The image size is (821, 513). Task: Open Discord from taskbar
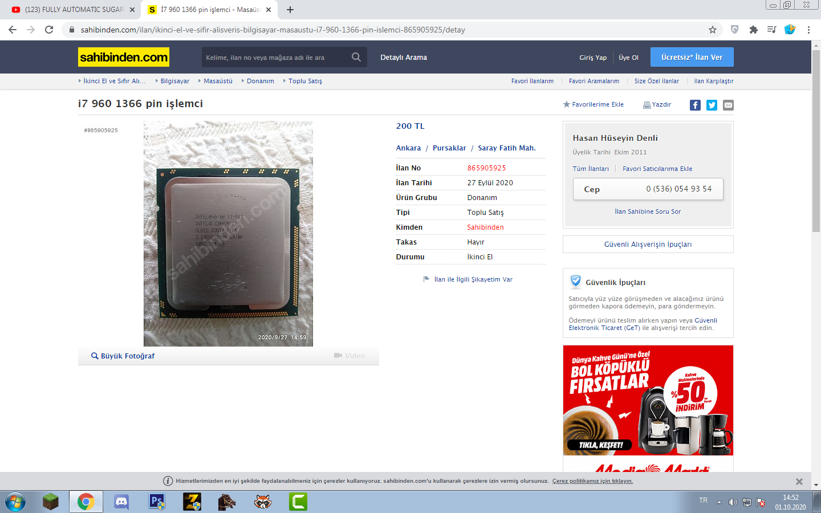[x=121, y=502]
